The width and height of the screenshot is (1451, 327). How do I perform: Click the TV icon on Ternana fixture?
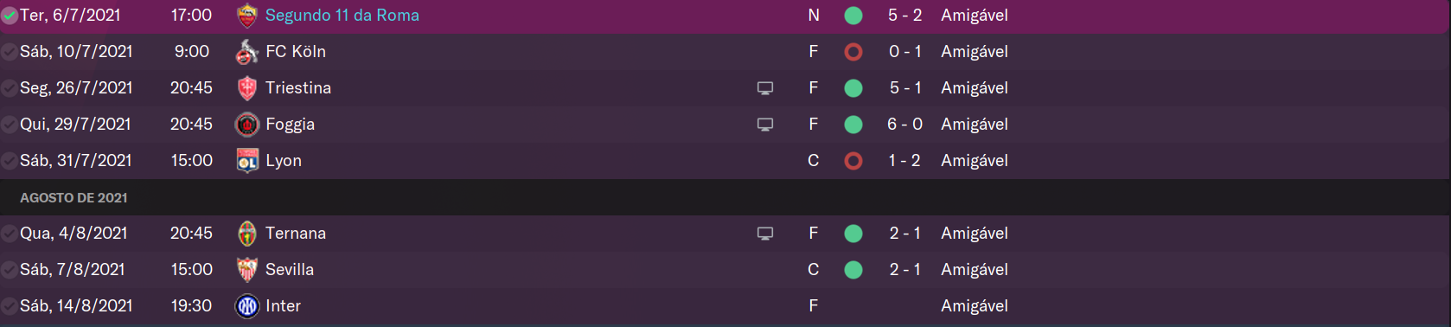pyautogui.click(x=765, y=234)
